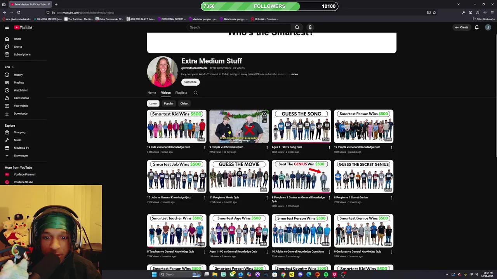Click the search magnifier button

[297, 27]
